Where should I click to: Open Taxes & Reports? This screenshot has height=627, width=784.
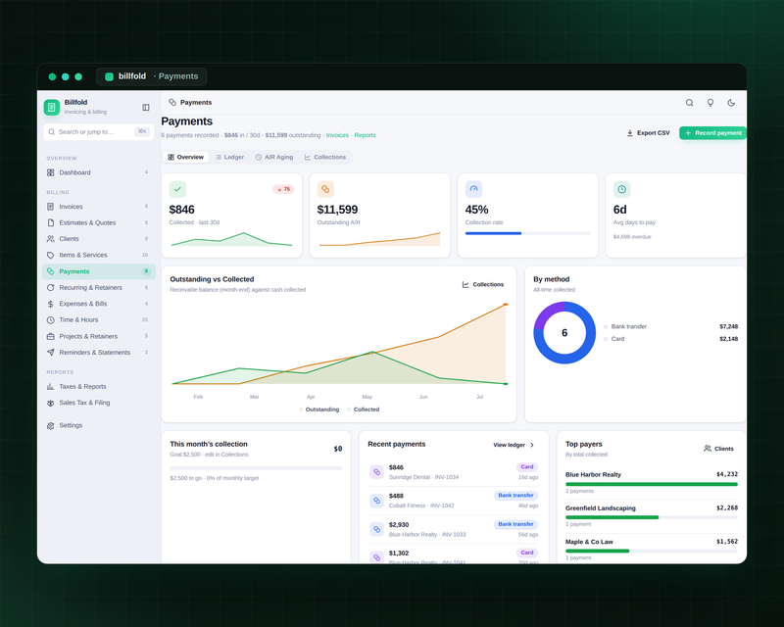[x=99, y=387]
